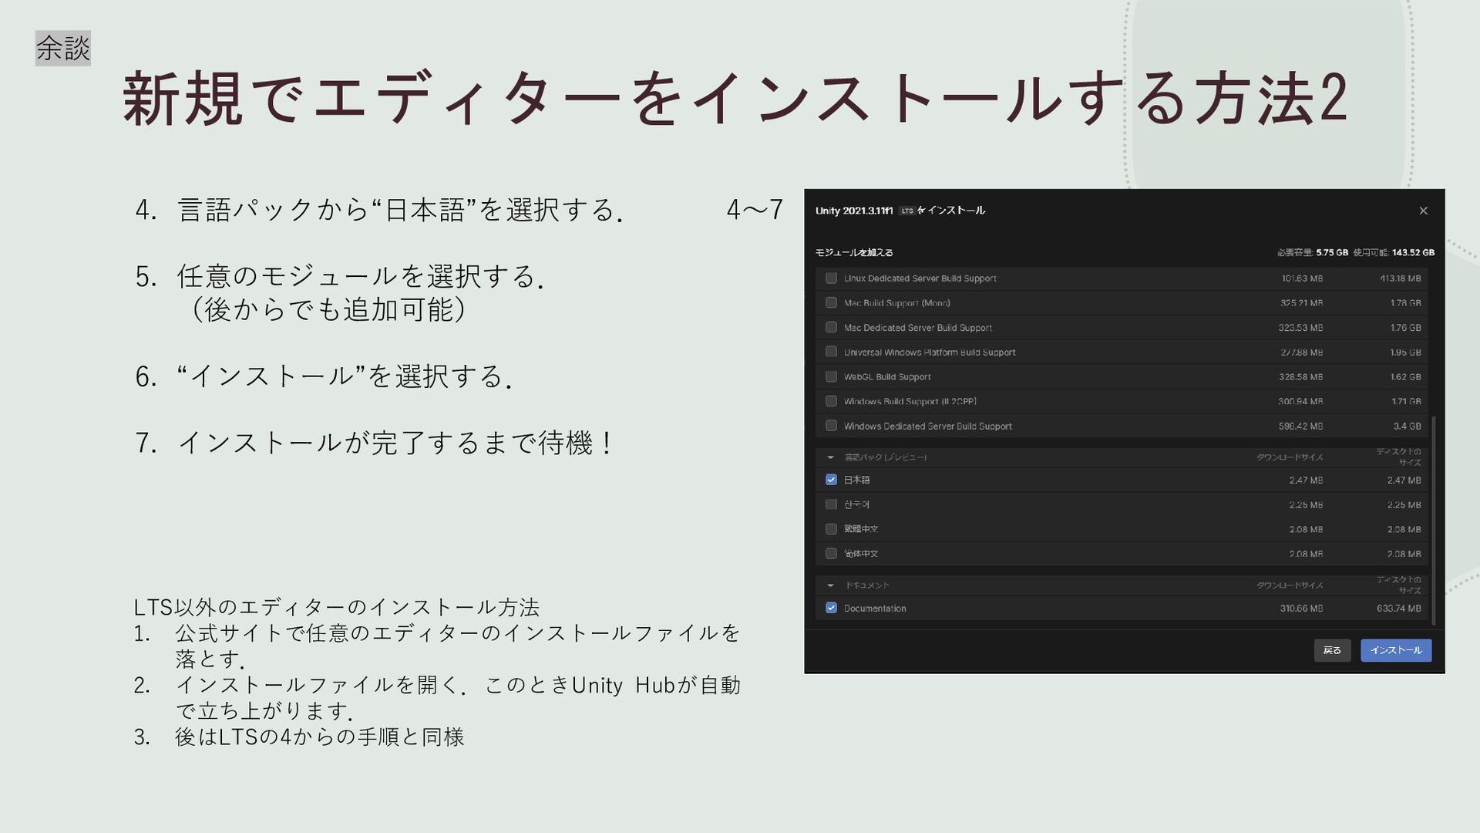This screenshot has width=1480, height=833.
Task: Click 'Universal Windows Platform Build Support' label
Action: pyautogui.click(x=930, y=352)
